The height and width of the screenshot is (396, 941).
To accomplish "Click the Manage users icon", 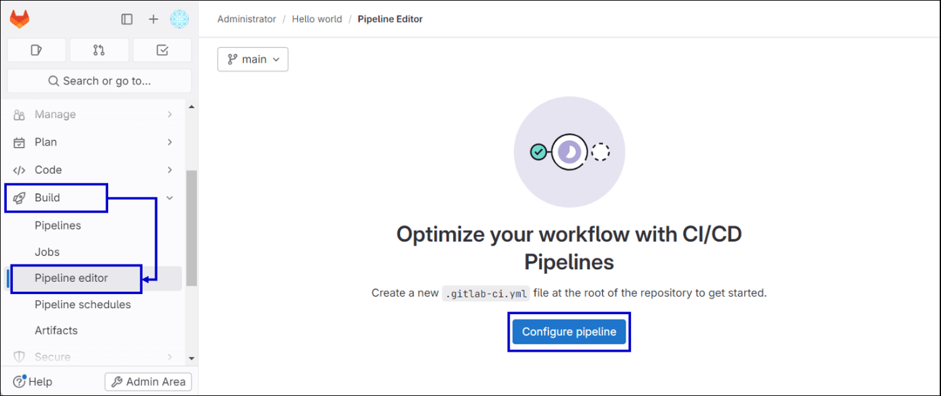I will point(19,115).
